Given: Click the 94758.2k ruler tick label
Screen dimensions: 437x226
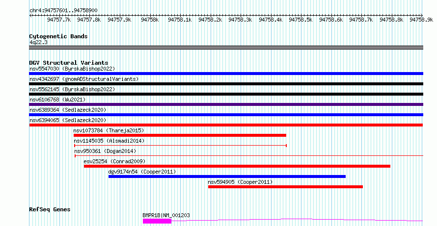Looking at the screenshot, I should 210,20.
